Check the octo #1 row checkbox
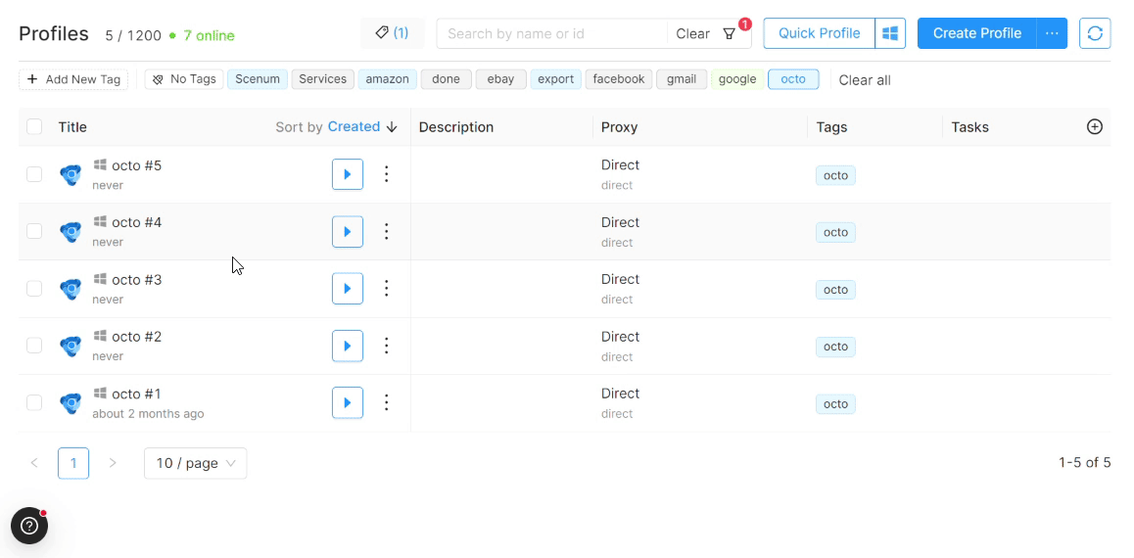 click(x=34, y=402)
